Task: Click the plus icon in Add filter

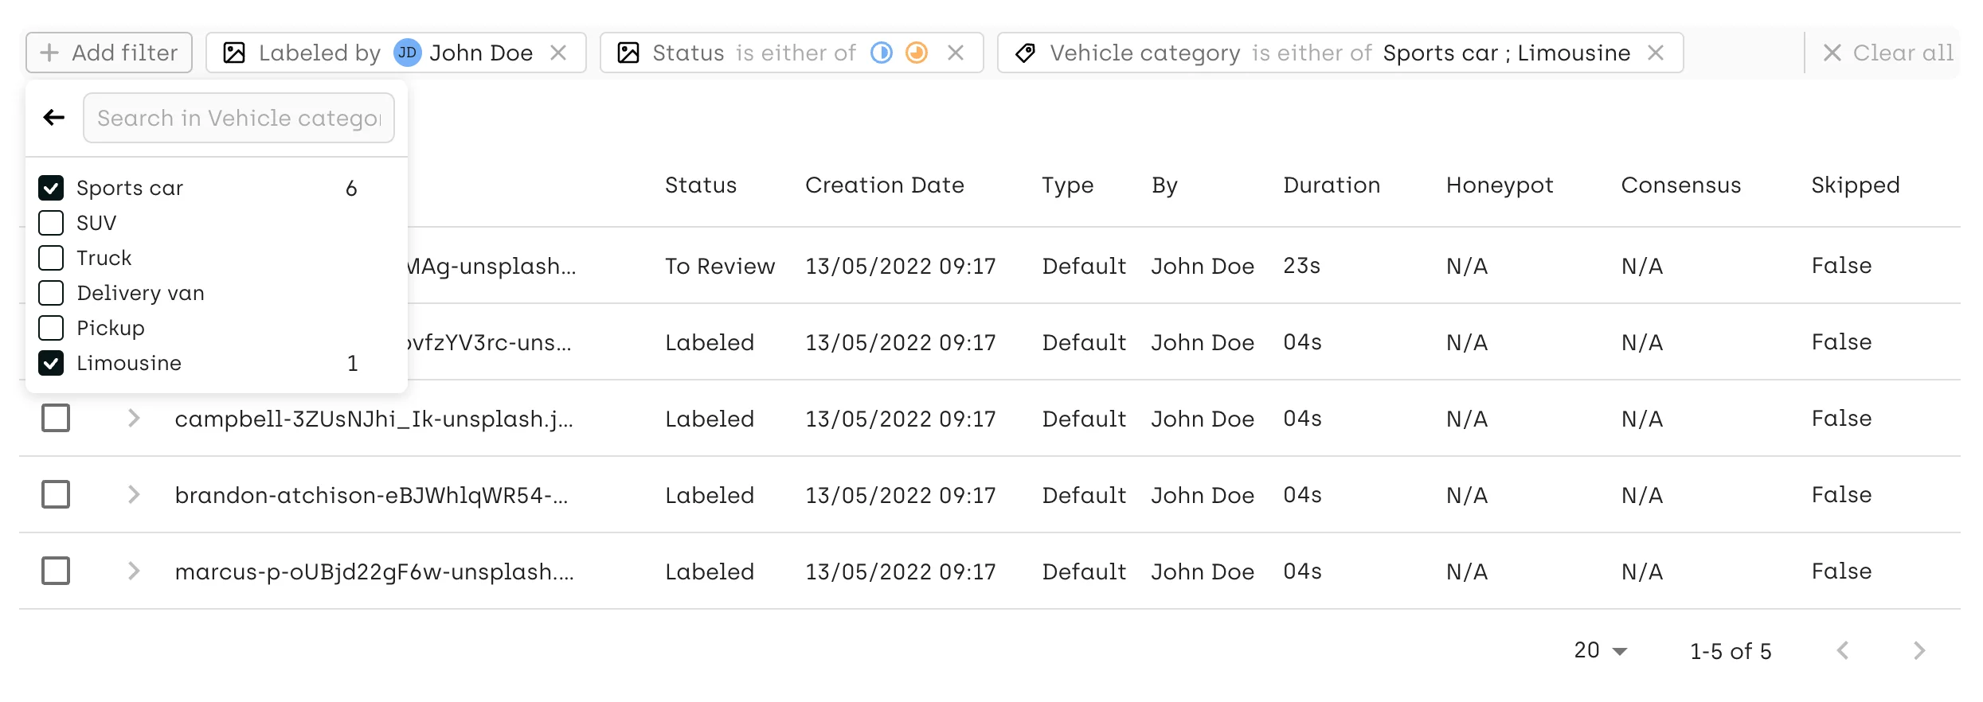Action: tap(49, 53)
